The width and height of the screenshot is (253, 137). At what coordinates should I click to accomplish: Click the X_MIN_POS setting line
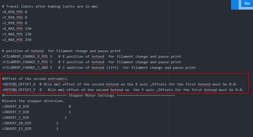coord(15,12)
